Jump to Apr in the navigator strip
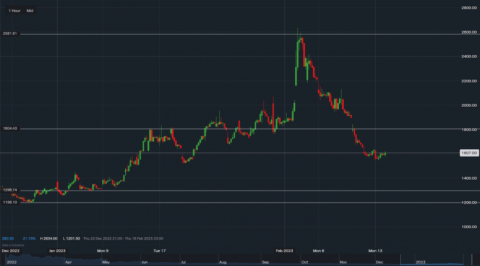The image size is (480, 266). click(x=69, y=263)
